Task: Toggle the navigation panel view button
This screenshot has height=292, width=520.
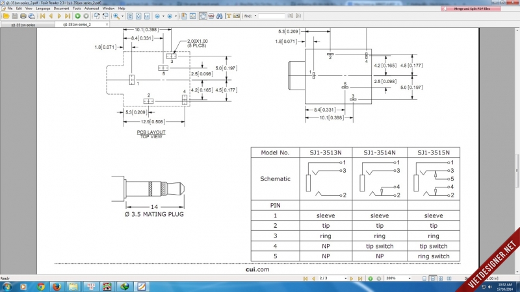Action: tap(185, 15)
